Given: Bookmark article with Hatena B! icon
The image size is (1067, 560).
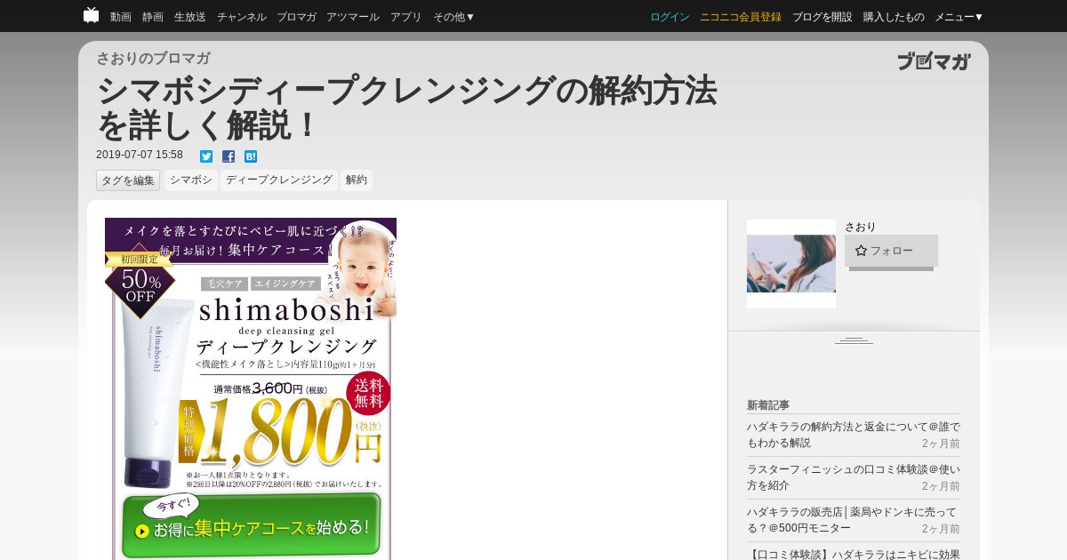Looking at the screenshot, I should [x=251, y=156].
